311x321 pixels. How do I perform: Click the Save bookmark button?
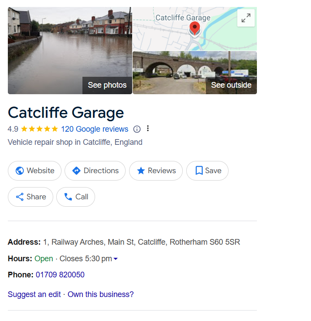coord(207,171)
